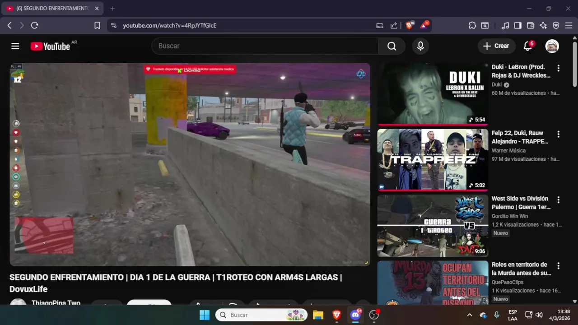Open the Brave Wallet icon
This screenshot has width=578, height=325.
[x=531, y=26]
